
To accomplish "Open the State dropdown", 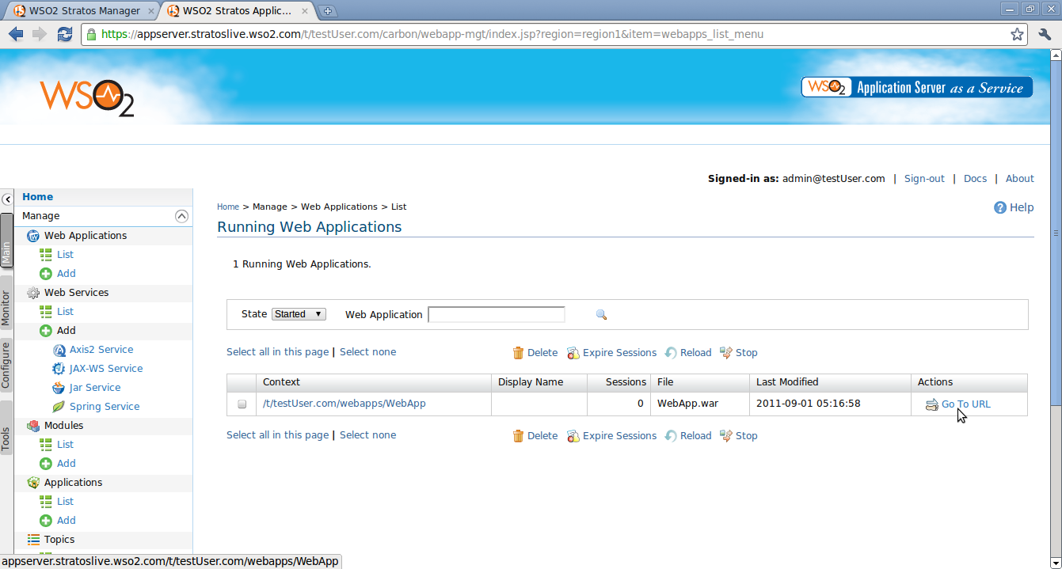I will coord(299,314).
